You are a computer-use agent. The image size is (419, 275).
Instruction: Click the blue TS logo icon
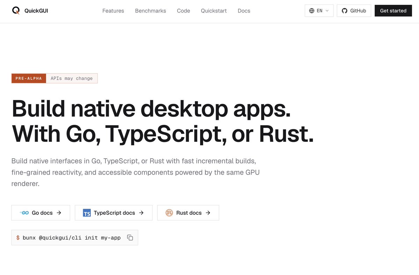[87, 213]
